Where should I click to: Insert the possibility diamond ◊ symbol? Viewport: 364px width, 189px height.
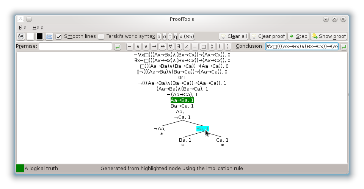tap(212, 47)
